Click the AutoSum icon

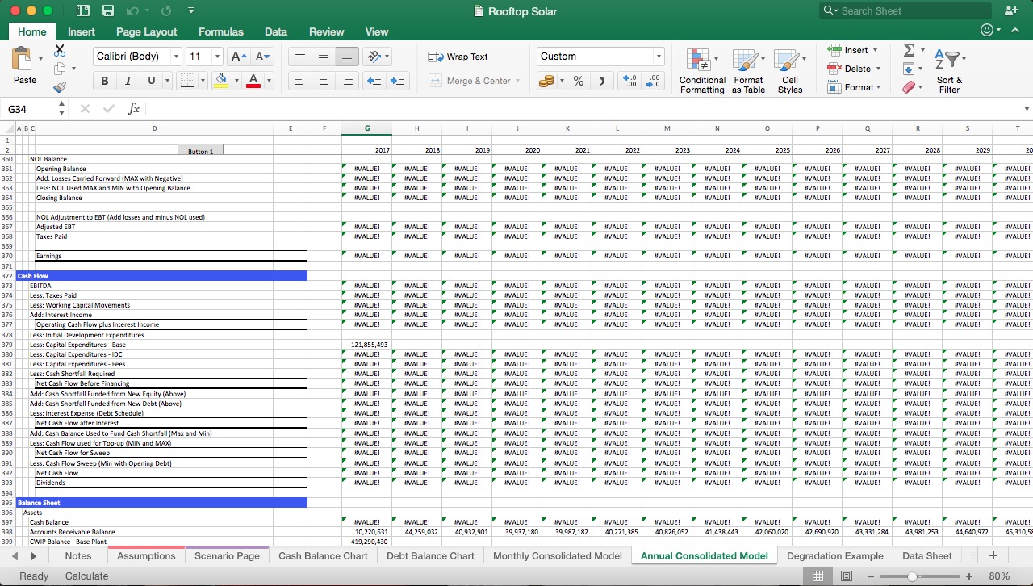[x=910, y=50]
